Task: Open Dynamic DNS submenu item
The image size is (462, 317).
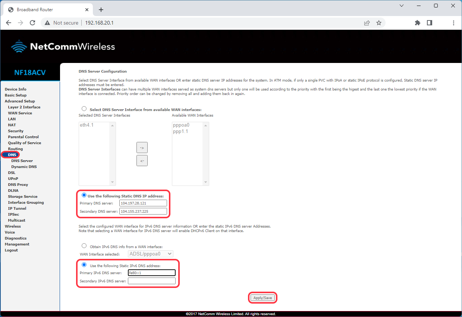Action: coord(24,167)
